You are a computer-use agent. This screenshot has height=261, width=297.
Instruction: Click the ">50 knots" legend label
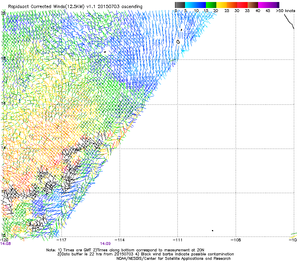click(285, 11)
